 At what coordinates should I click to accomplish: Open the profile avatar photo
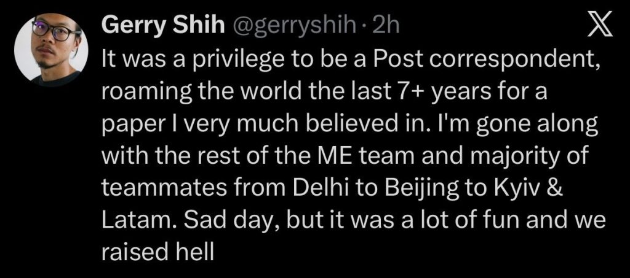[55, 50]
